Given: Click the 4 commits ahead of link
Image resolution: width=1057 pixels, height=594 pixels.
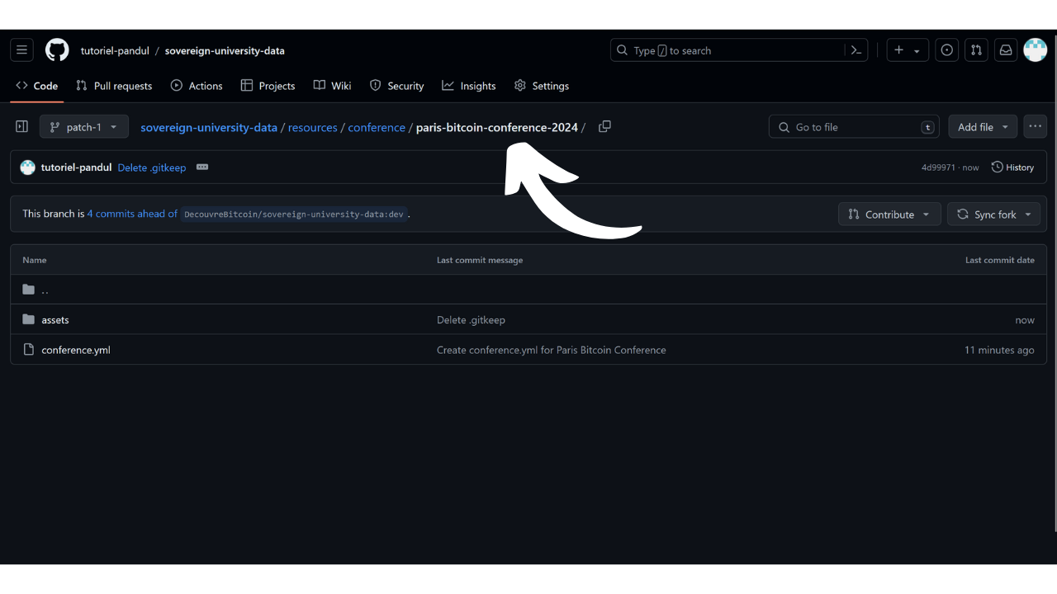Looking at the screenshot, I should (x=132, y=214).
